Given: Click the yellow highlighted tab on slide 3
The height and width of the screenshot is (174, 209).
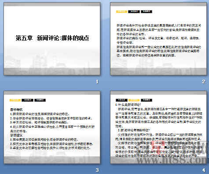Looking at the screenshot, I should click(15, 100).
